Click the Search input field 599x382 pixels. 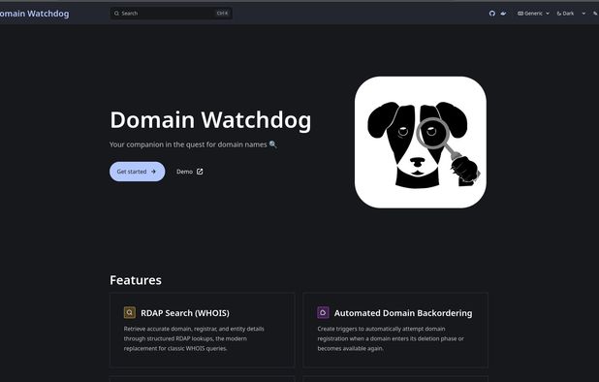pyautogui.click(x=172, y=14)
